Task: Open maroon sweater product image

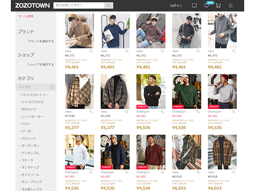Action: click(x=151, y=31)
